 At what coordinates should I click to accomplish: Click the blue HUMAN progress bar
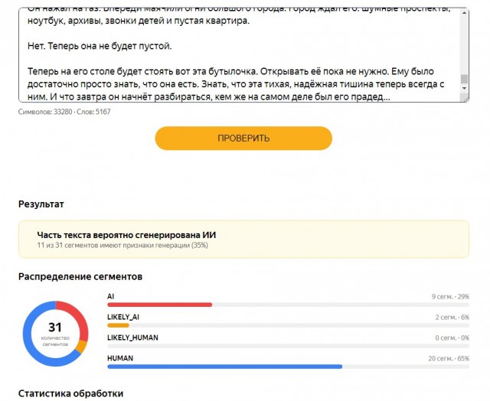click(x=224, y=367)
